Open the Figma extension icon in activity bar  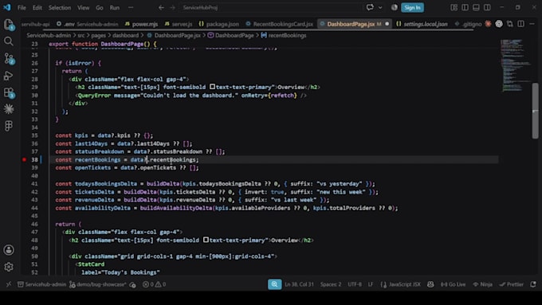9,126
